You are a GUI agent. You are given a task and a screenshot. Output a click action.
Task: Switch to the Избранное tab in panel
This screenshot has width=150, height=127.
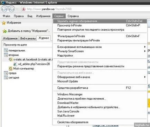click(x=10, y=38)
